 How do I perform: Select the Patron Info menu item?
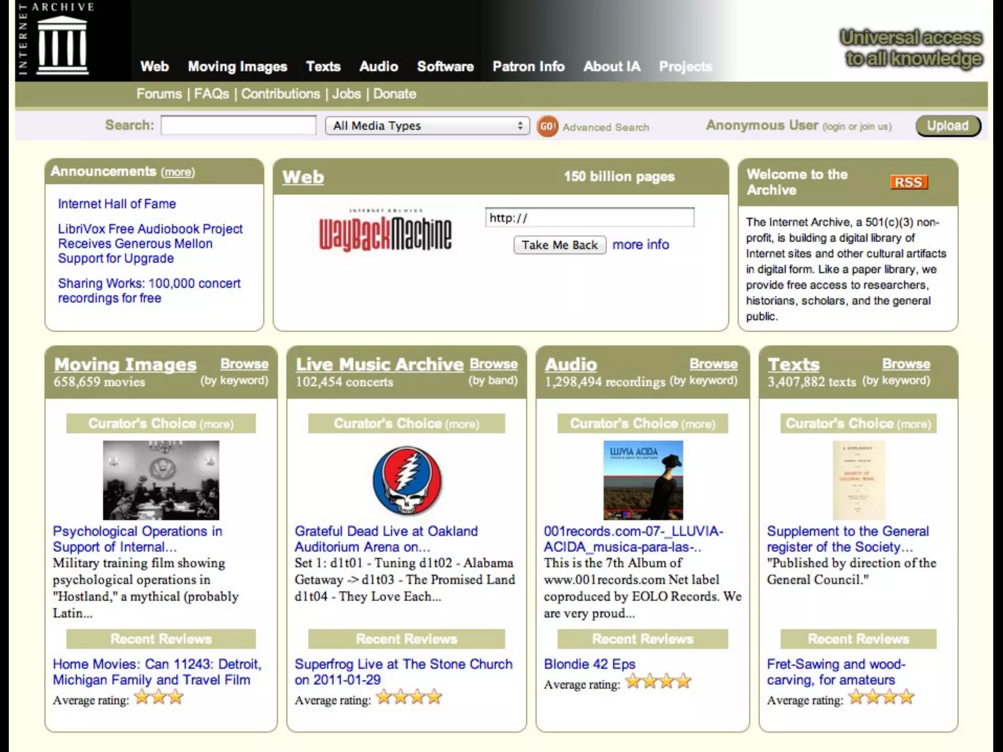pyautogui.click(x=528, y=67)
